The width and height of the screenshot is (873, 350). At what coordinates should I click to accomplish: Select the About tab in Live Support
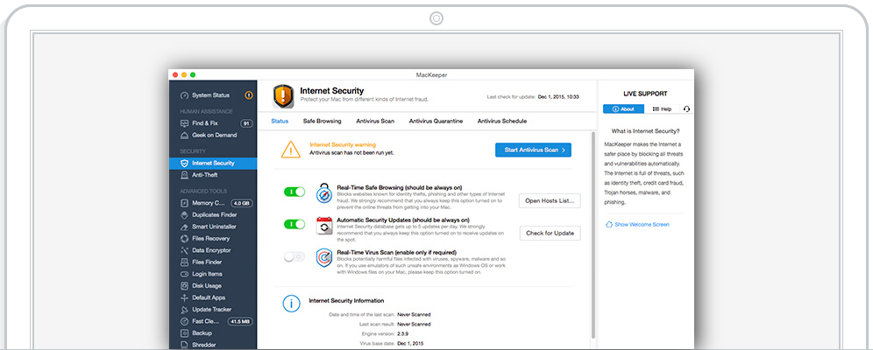[623, 108]
